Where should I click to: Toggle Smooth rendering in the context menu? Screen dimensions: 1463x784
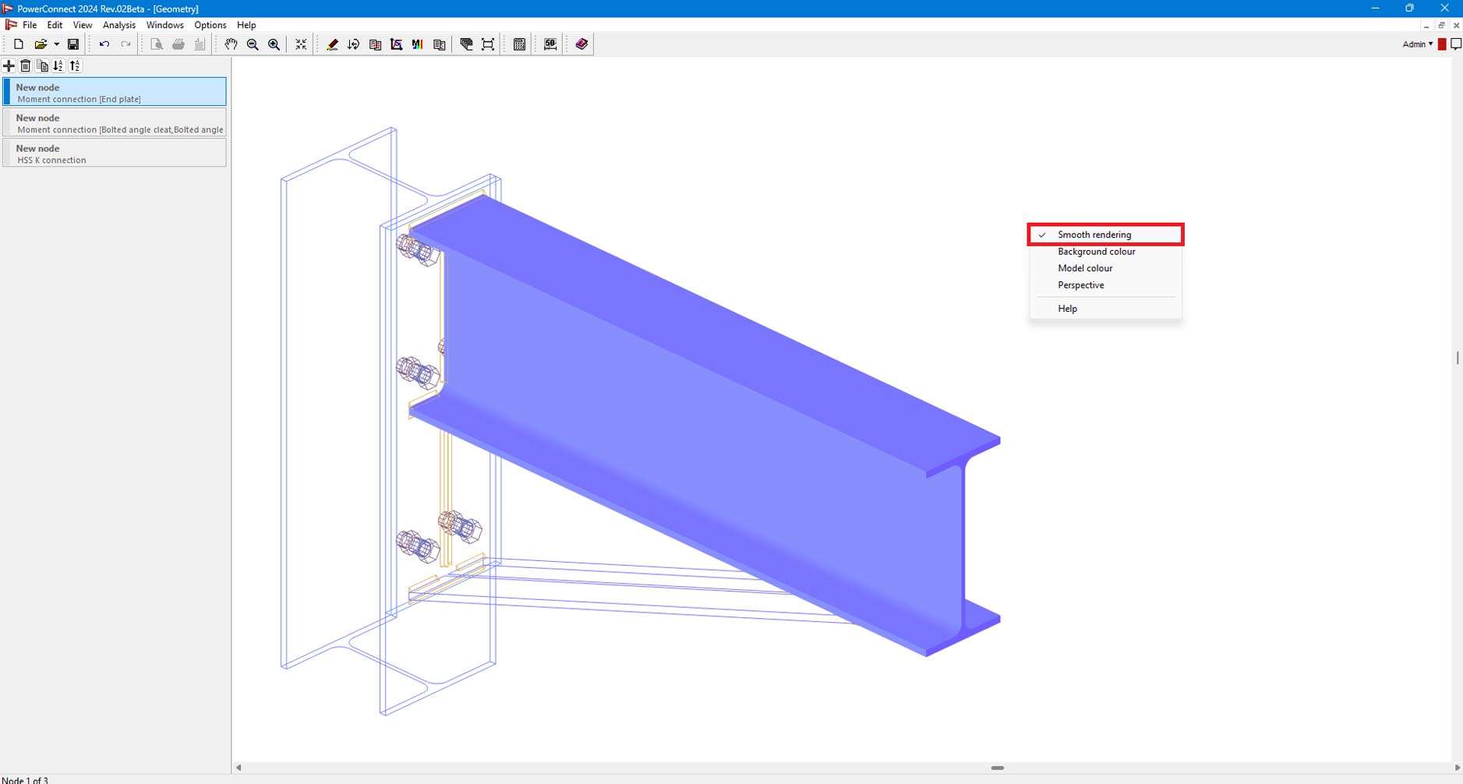point(1094,235)
